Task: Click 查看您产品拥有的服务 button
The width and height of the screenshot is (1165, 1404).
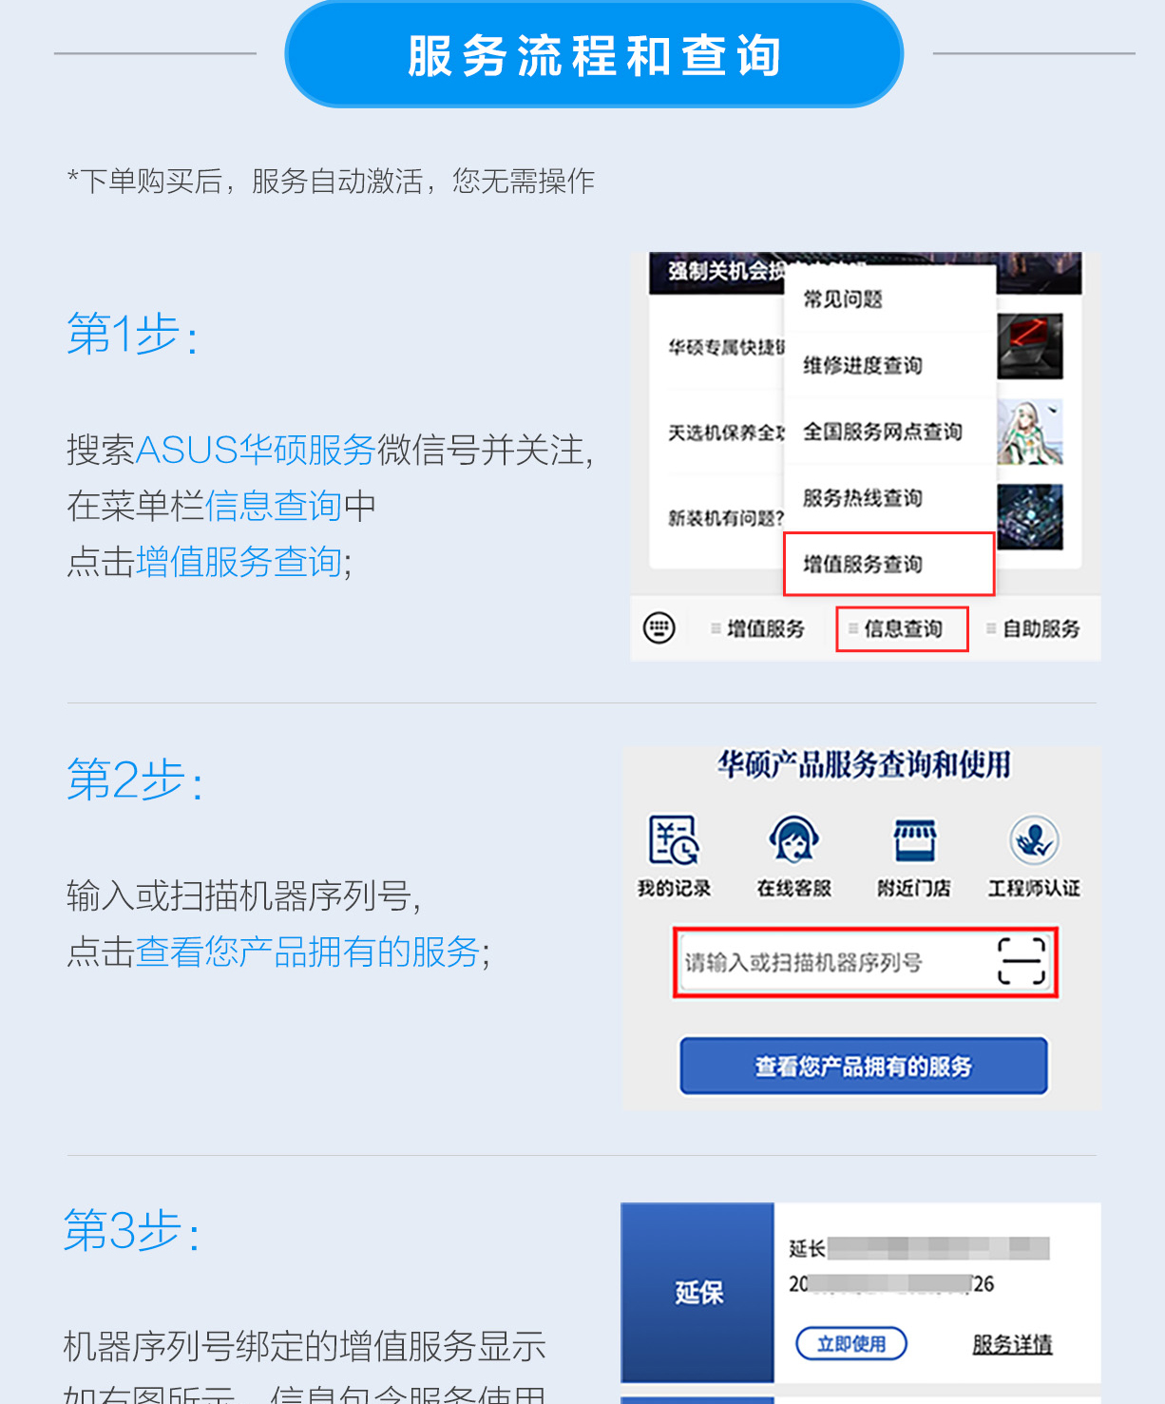Action: pyautogui.click(x=864, y=1066)
